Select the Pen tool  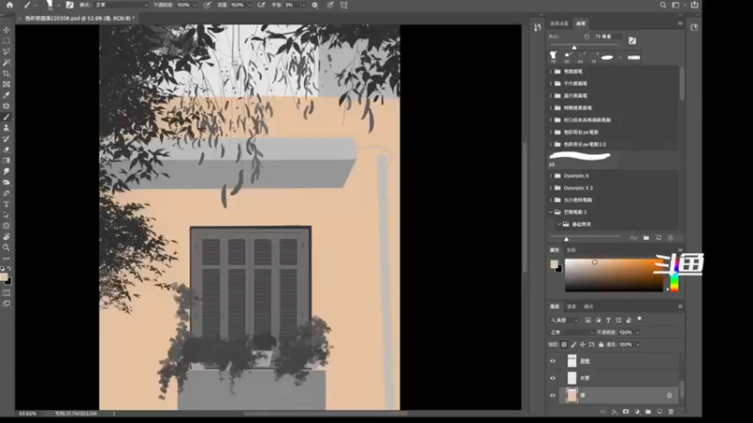7,194
